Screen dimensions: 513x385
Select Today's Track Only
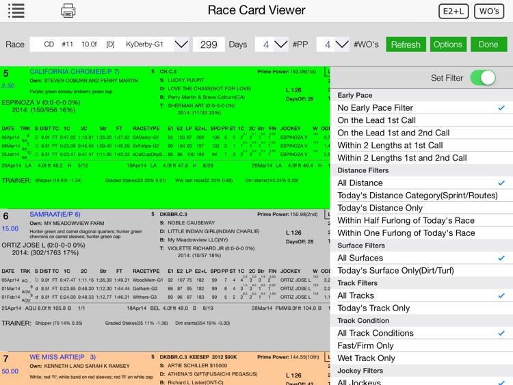pyautogui.click(x=421, y=308)
